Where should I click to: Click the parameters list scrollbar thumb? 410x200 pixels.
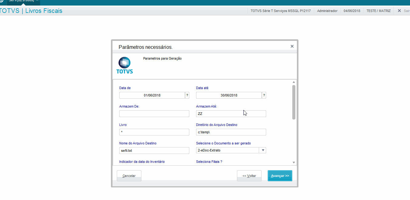click(294, 102)
